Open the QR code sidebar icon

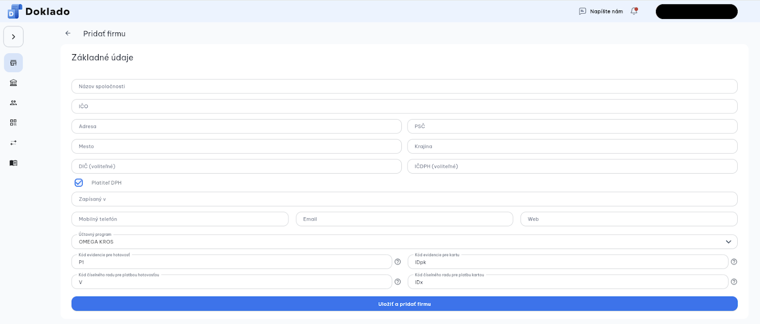click(x=13, y=122)
